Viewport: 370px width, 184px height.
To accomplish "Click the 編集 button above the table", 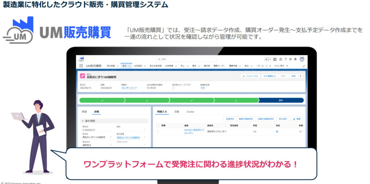I will coord(297,119).
